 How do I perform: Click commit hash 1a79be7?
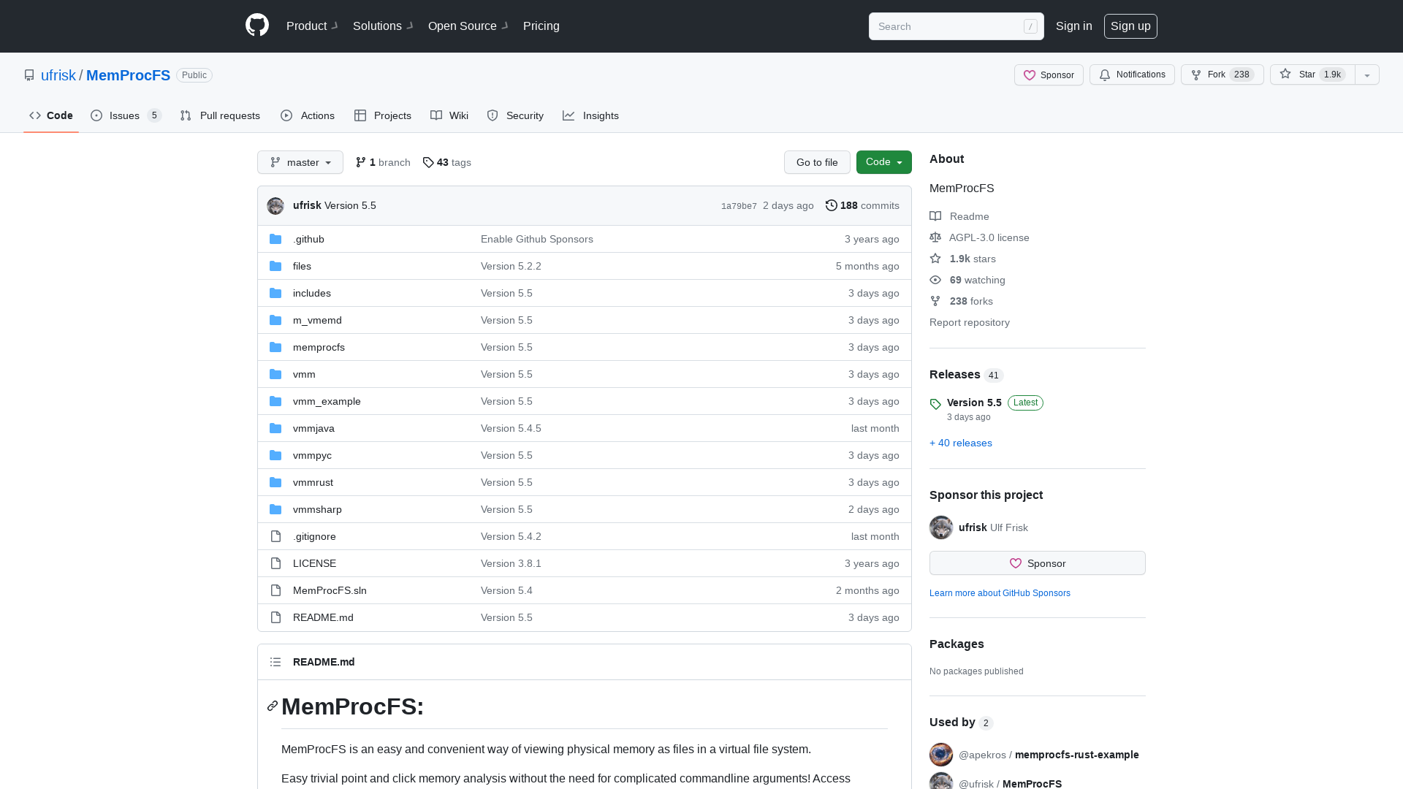point(739,206)
